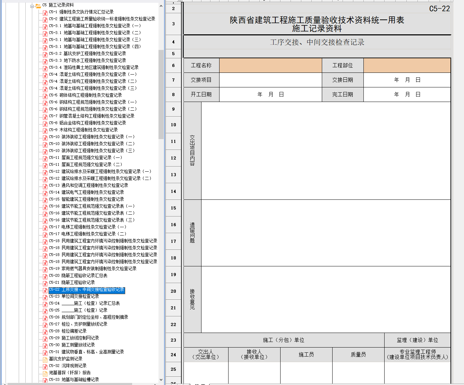
Task: Click the file icon next to C5-32 沉降观测记录
Action: 45,367
